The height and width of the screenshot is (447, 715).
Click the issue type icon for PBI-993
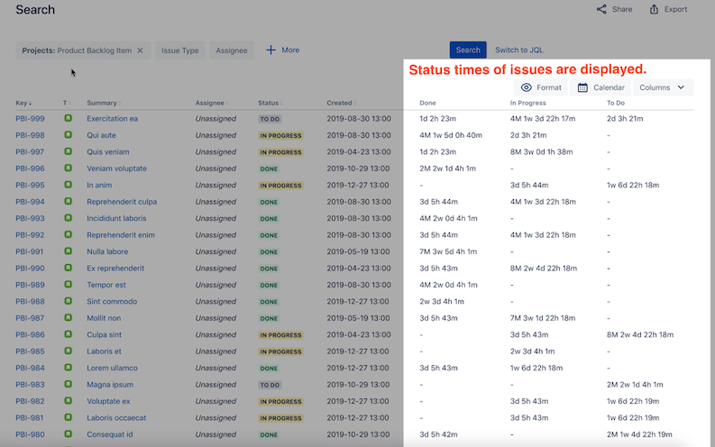pyautogui.click(x=68, y=218)
